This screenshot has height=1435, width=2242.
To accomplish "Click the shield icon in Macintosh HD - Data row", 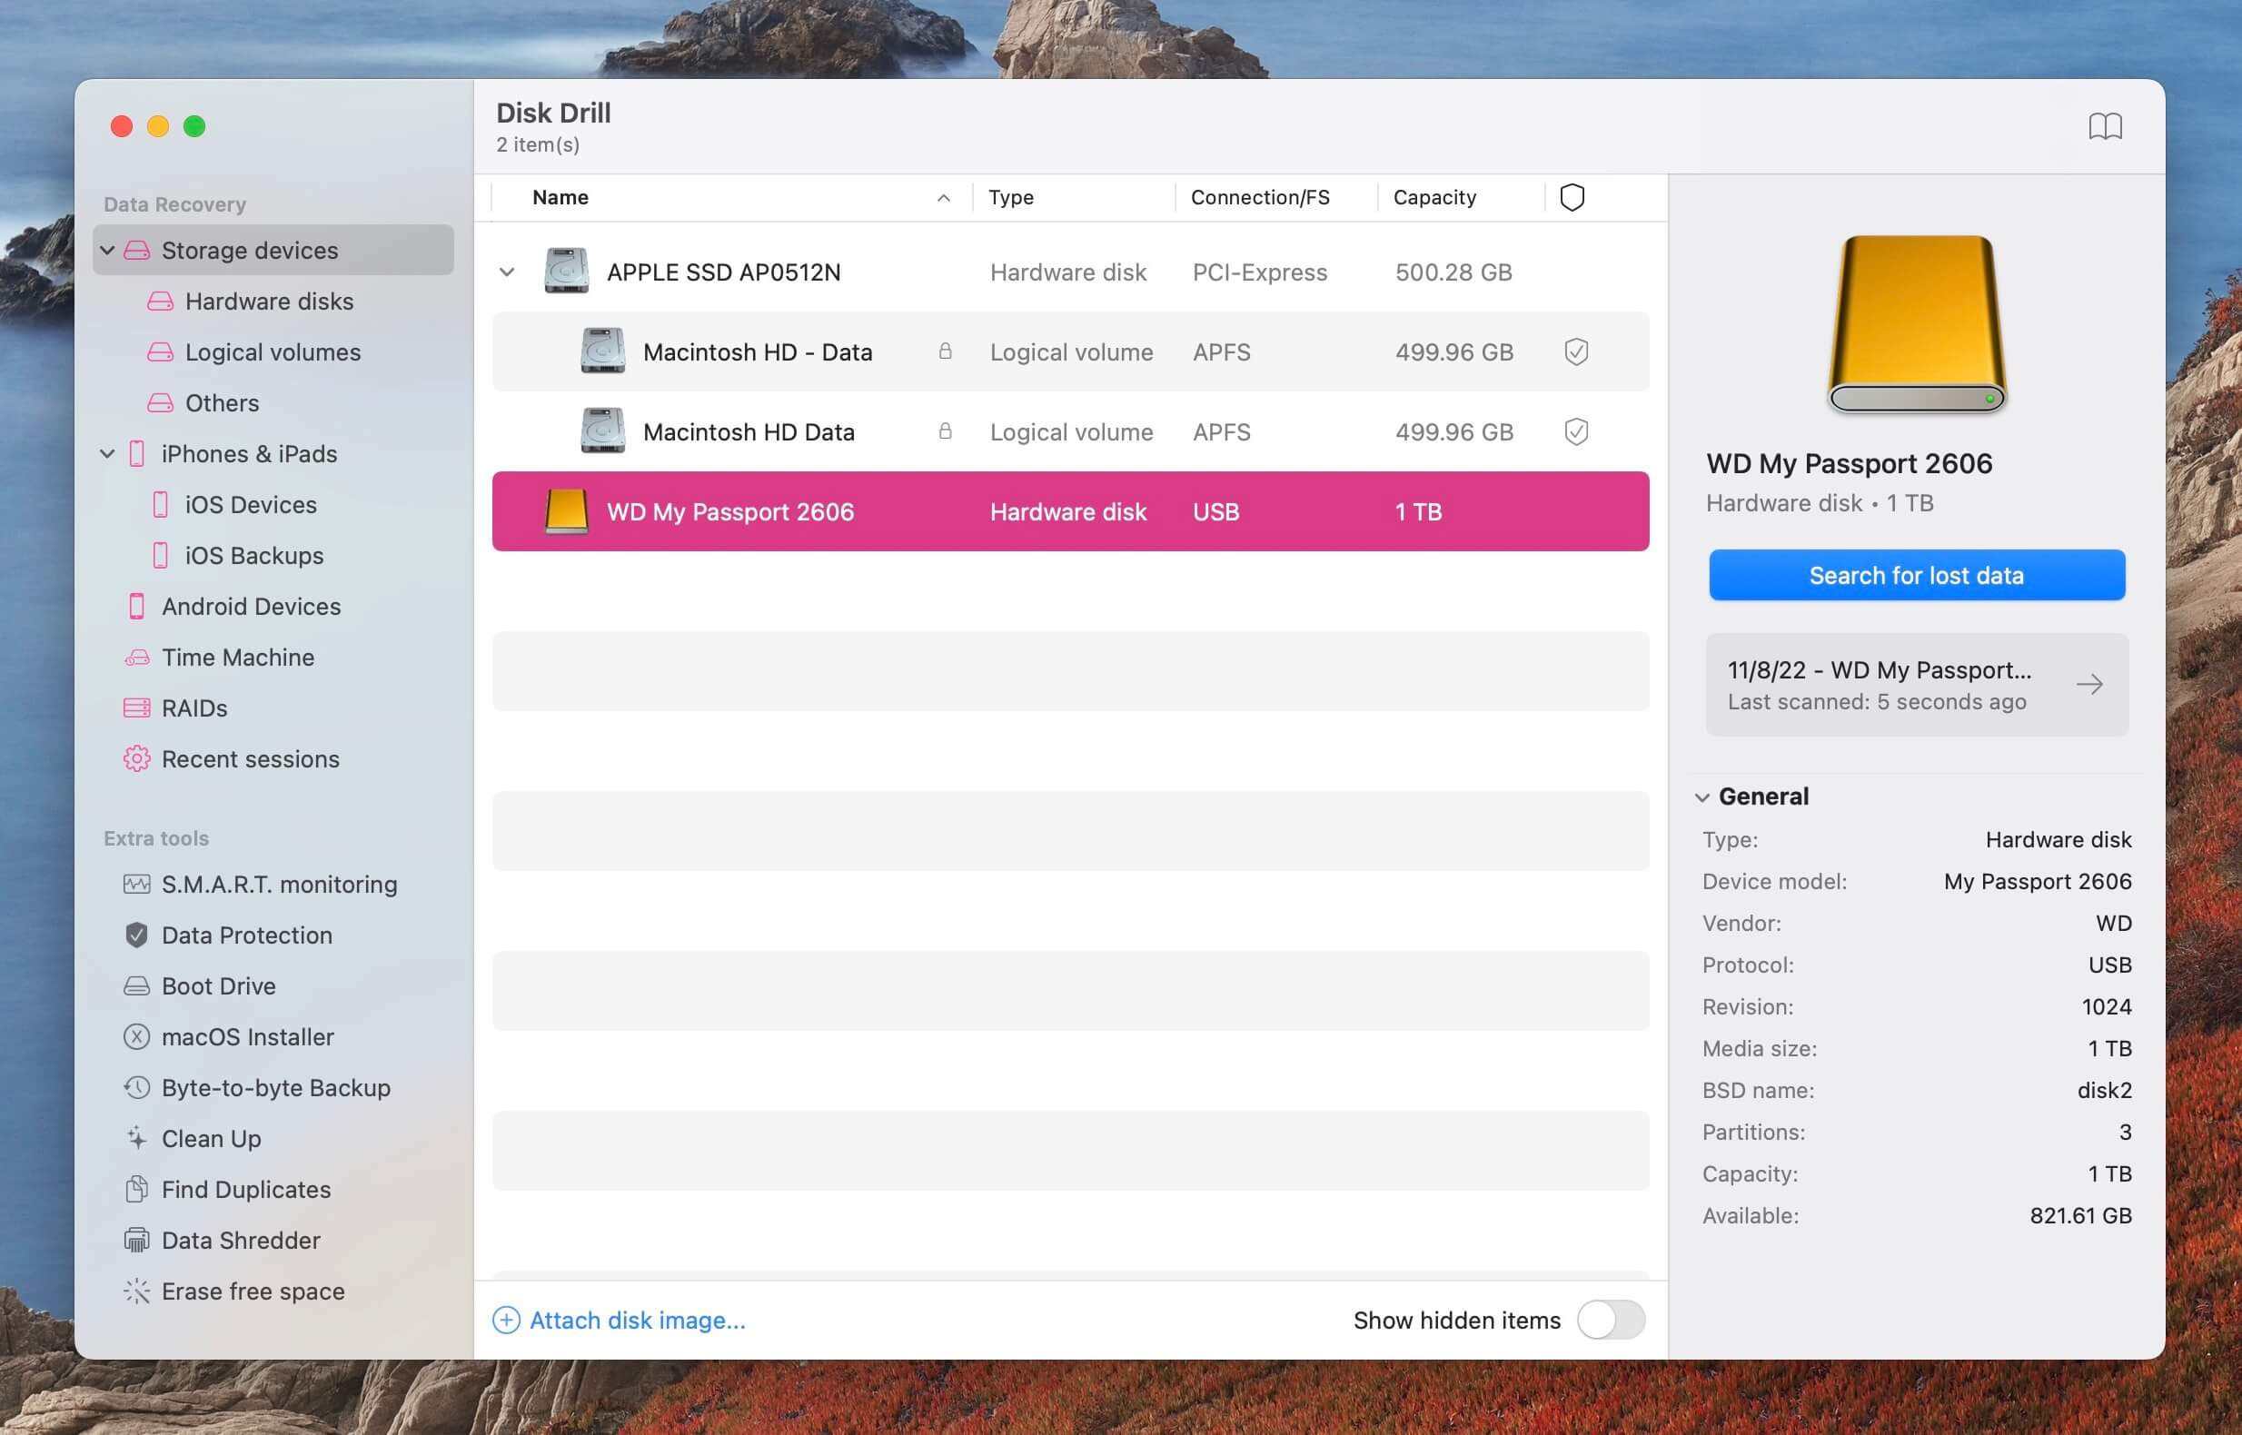I will pos(1576,352).
